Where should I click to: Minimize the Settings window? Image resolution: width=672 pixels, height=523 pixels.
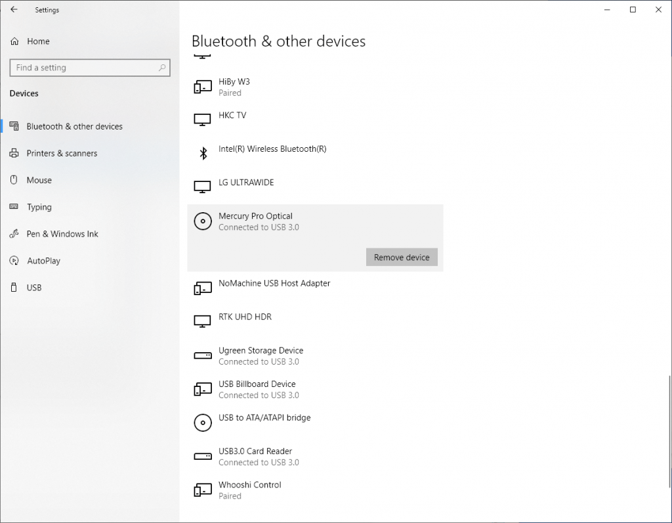click(x=607, y=9)
